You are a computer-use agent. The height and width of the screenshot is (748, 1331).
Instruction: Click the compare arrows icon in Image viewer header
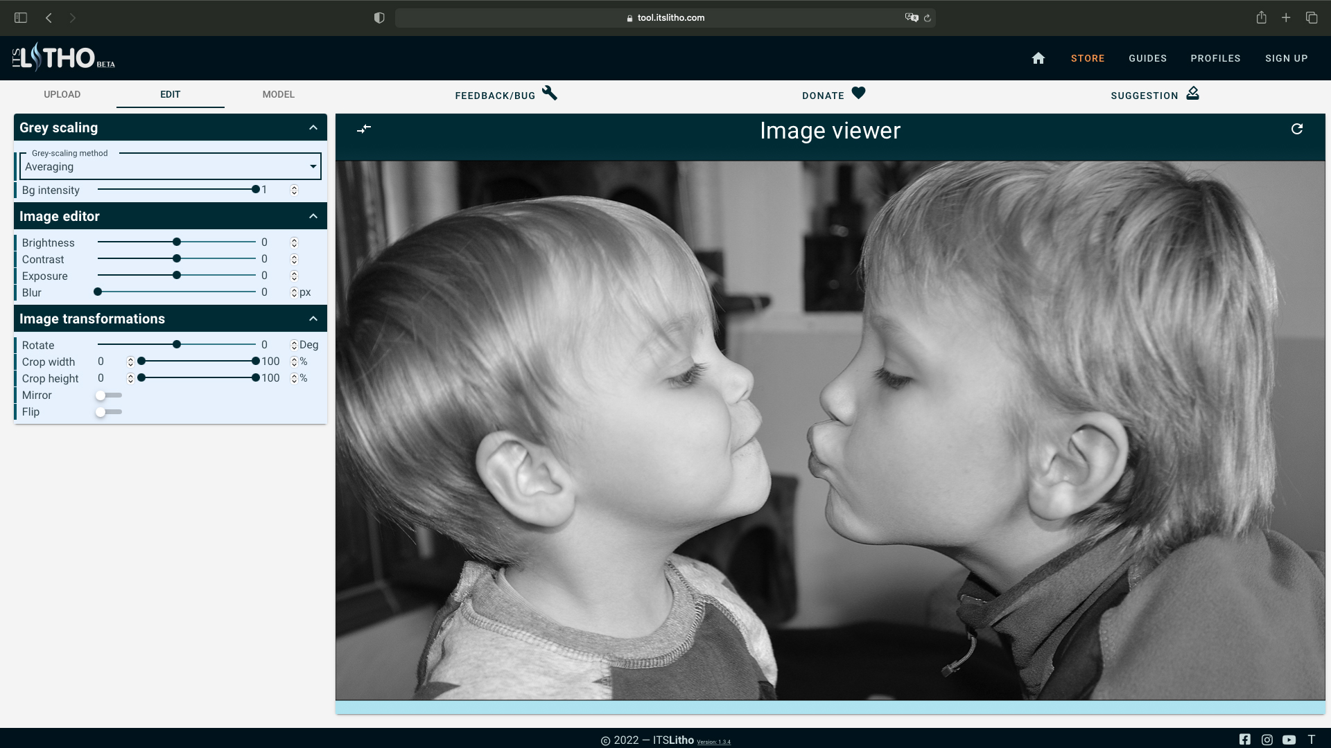[364, 129]
